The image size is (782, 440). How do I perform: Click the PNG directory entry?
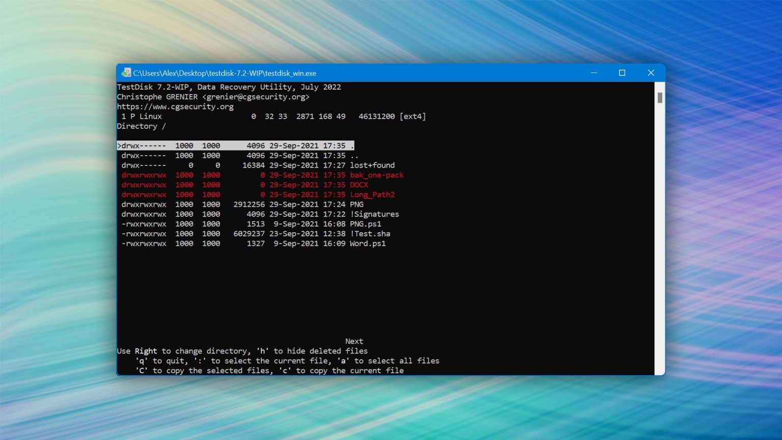point(356,205)
